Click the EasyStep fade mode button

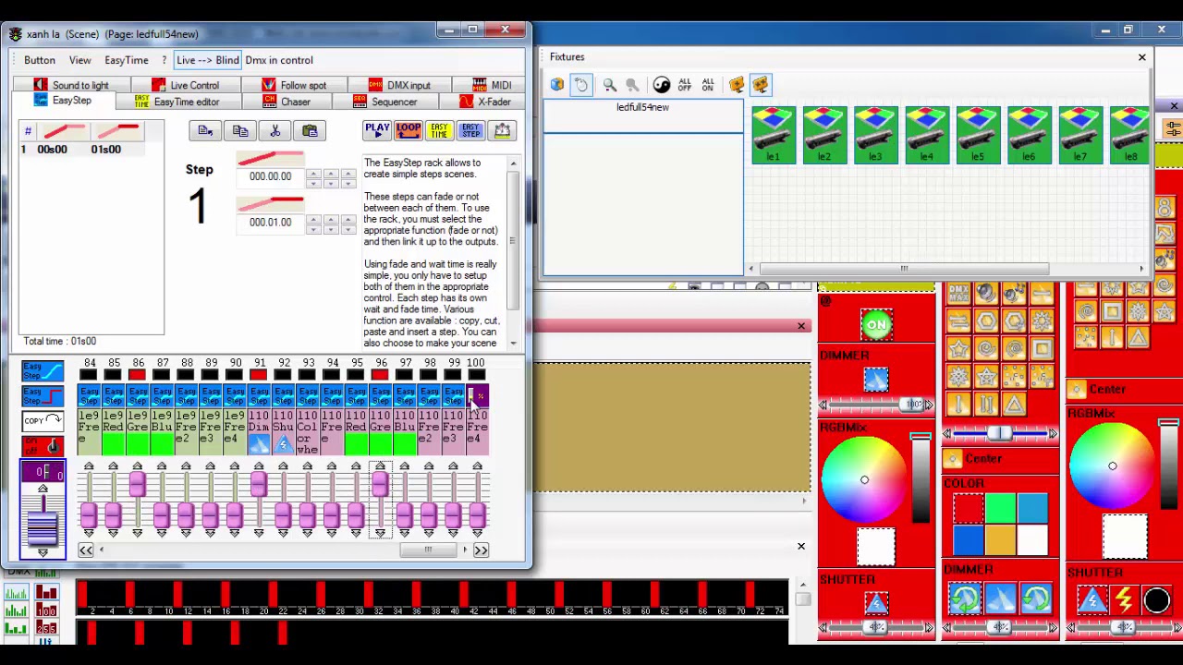43,372
